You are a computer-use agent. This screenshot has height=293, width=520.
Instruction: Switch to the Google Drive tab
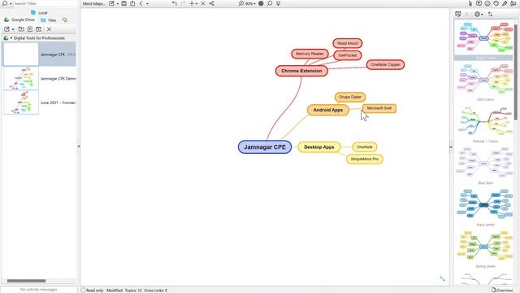19,20
